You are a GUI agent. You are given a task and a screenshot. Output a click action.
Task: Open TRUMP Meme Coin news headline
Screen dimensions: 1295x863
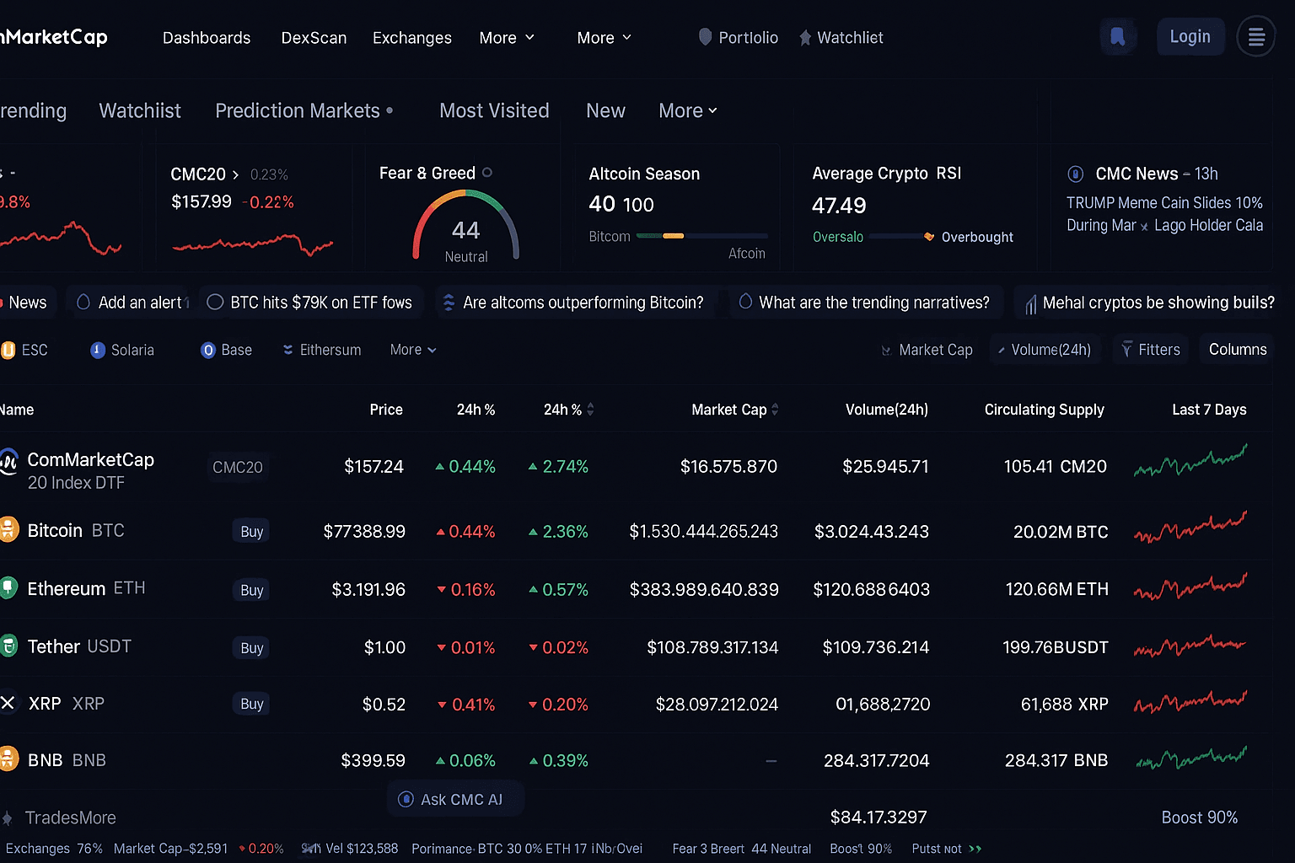(x=1164, y=214)
